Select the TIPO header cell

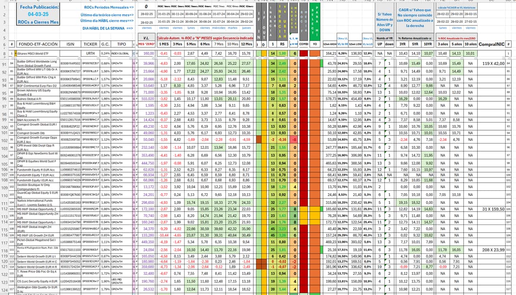(x=122, y=44)
